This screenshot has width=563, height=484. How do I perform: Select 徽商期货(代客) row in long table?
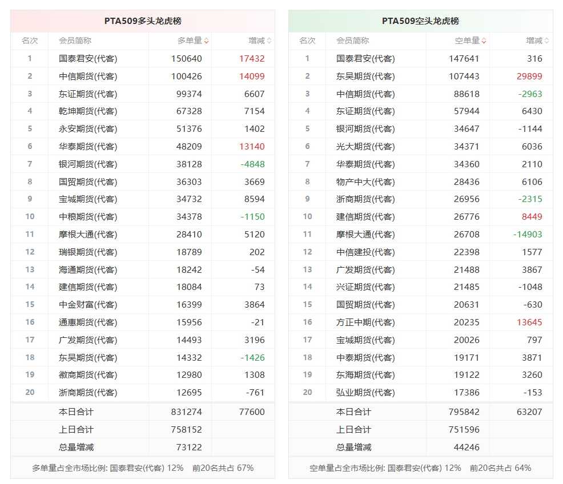click(x=143, y=375)
